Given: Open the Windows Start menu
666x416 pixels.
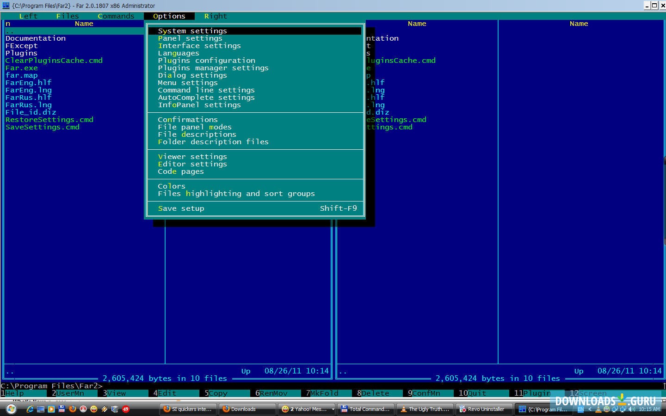Looking at the screenshot, I should pyautogui.click(x=11, y=409).
